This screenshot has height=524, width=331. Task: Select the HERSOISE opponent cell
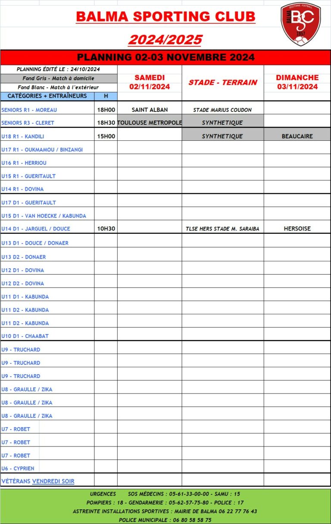click(x=297, y=229)
